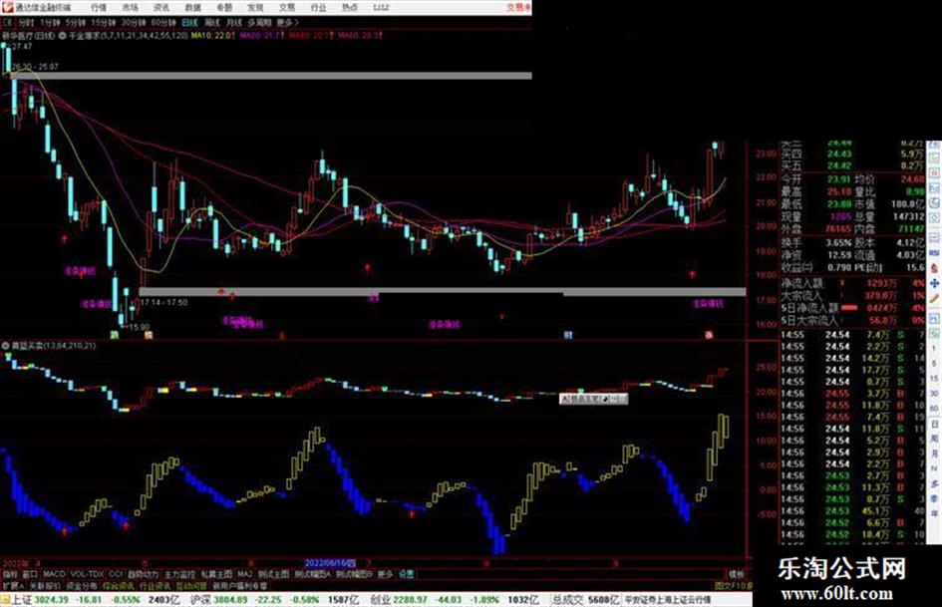The width and height of the screenshot is (942, 607).
Task: Expand 更多 indicators in bottom bar
Action: [385, 574]
